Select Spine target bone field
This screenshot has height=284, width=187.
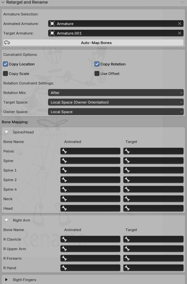click(153, 161)
